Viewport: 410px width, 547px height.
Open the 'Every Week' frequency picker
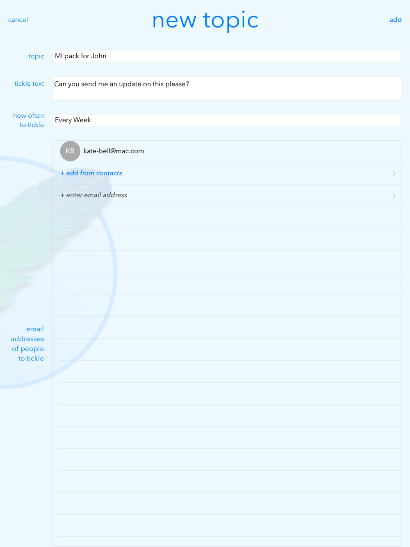click(x=227, y=120)
